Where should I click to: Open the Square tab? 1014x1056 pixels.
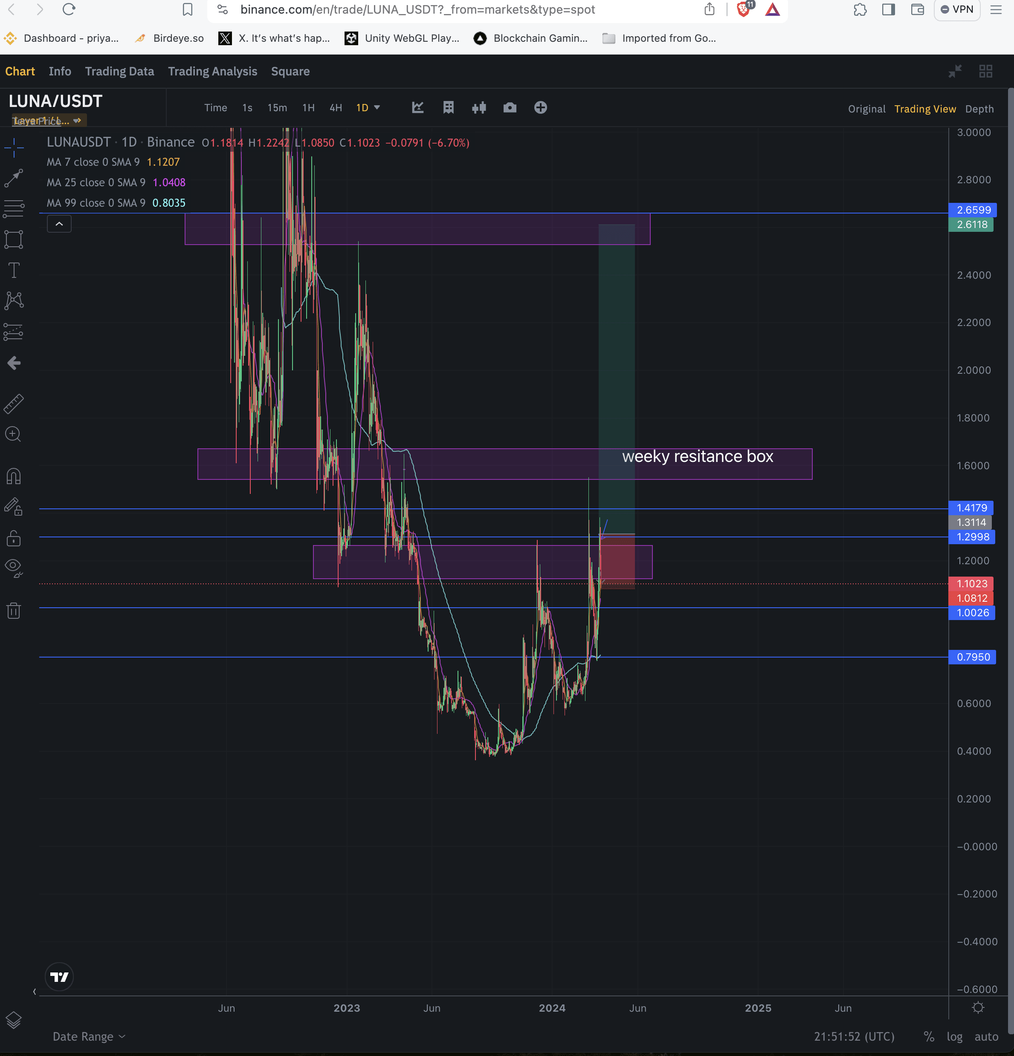coord(290,71)
